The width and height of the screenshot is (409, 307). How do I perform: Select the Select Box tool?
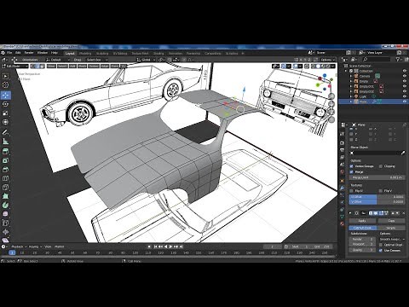(x=5, y=76)
